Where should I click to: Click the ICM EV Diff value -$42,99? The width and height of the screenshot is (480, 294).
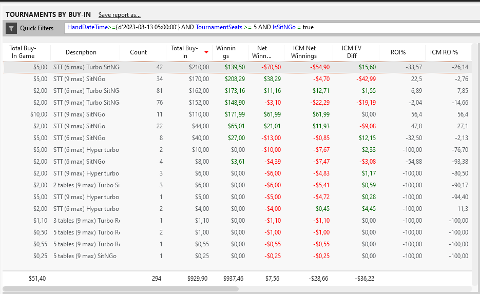(x=366, y=79)
